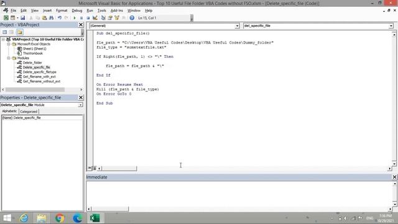Click the Undo toolbar icon

point(60,18)
